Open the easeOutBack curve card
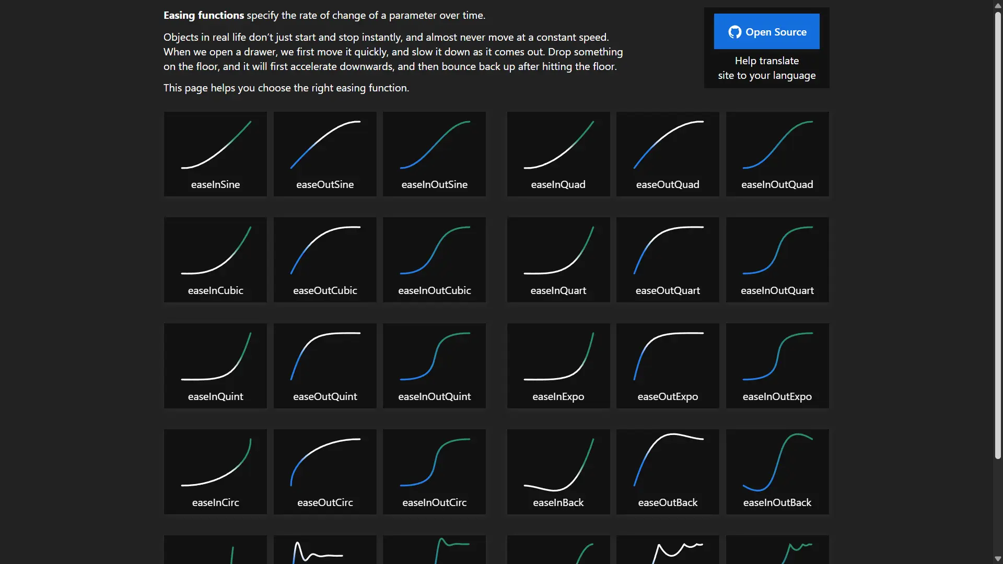Screen dimensions: 1003x564 point(667,472)
